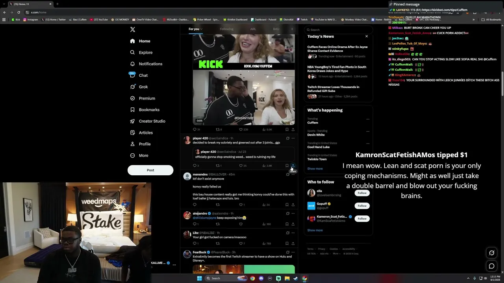The height and width of the screenshot is (283, 504).
Task: Open Cuffem Faces Online Drama news story
Action: click(x=338, y=51)
